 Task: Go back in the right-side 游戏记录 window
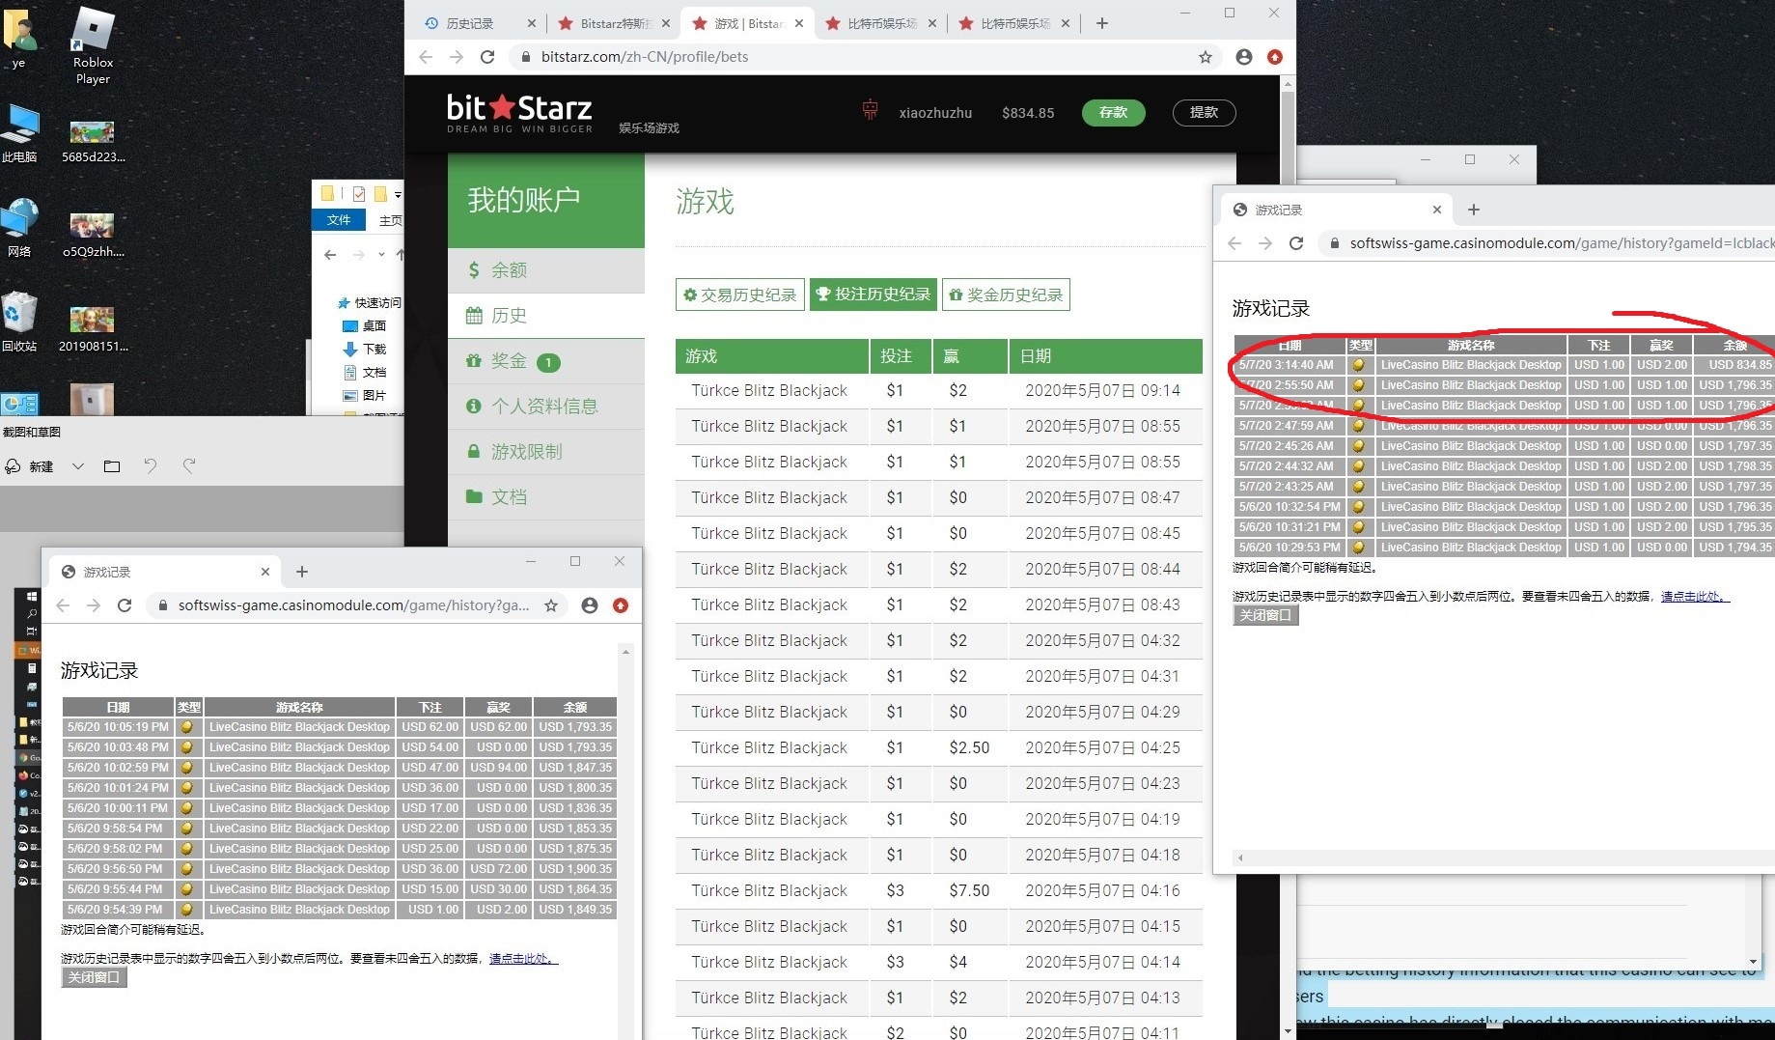[1234, 243]
